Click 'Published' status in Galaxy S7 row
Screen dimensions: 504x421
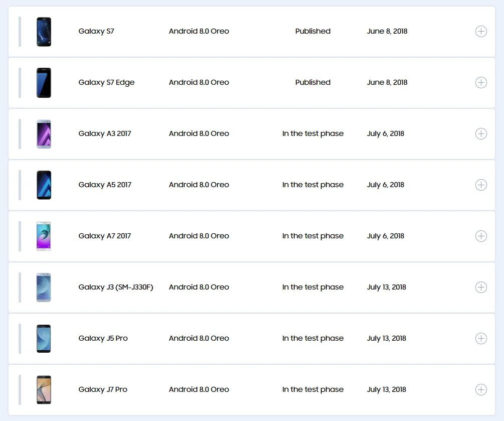point(313,31)
